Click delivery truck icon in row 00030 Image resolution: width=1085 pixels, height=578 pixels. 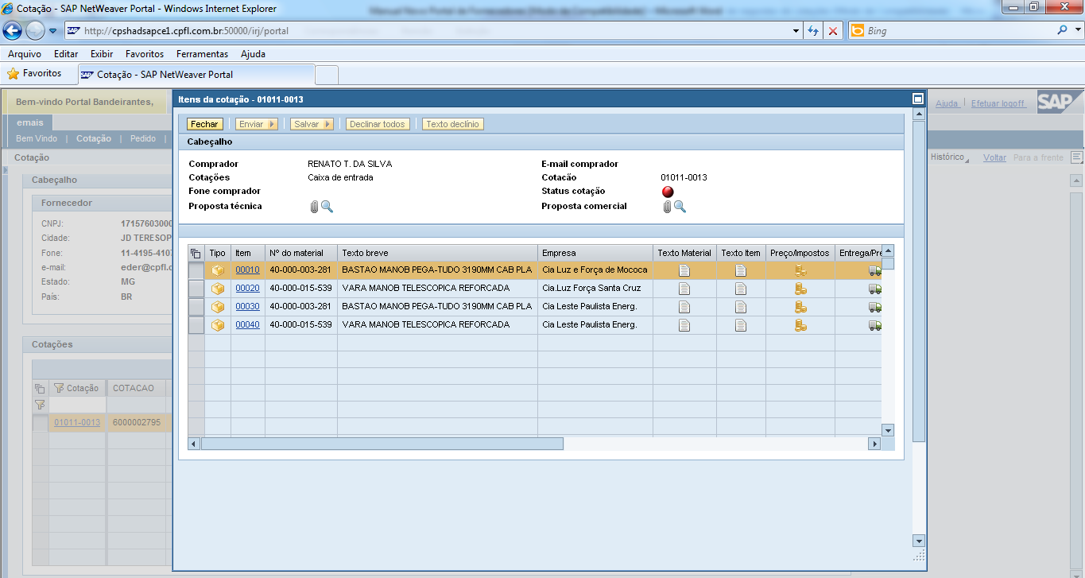874,307
